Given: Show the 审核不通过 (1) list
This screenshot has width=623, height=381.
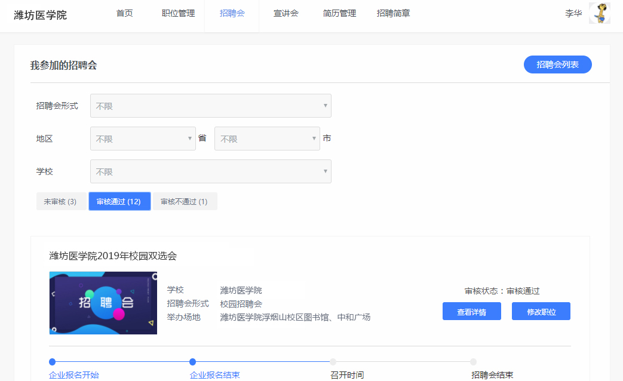Looking at the screenshot, I should click(x=184, y=202).
